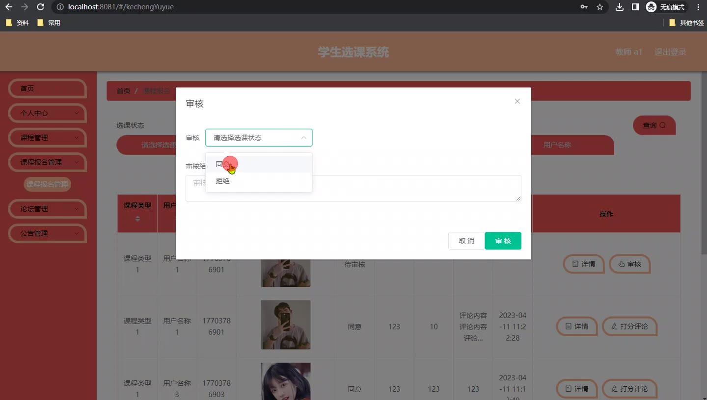
Task: Close the 审核 dialog with the X
Action: (517, 101)
